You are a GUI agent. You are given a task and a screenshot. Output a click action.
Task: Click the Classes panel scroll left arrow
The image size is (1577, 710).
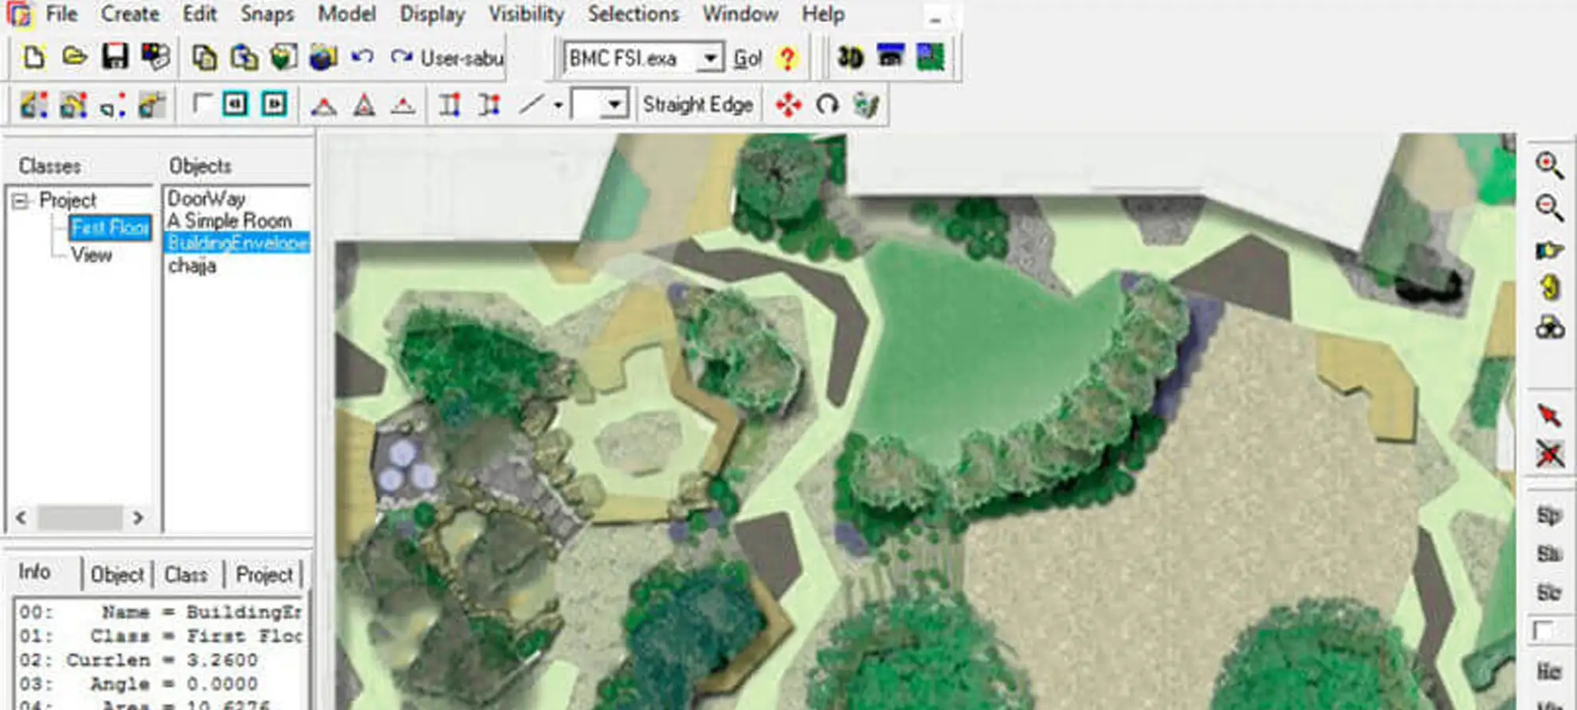(21, 518)
